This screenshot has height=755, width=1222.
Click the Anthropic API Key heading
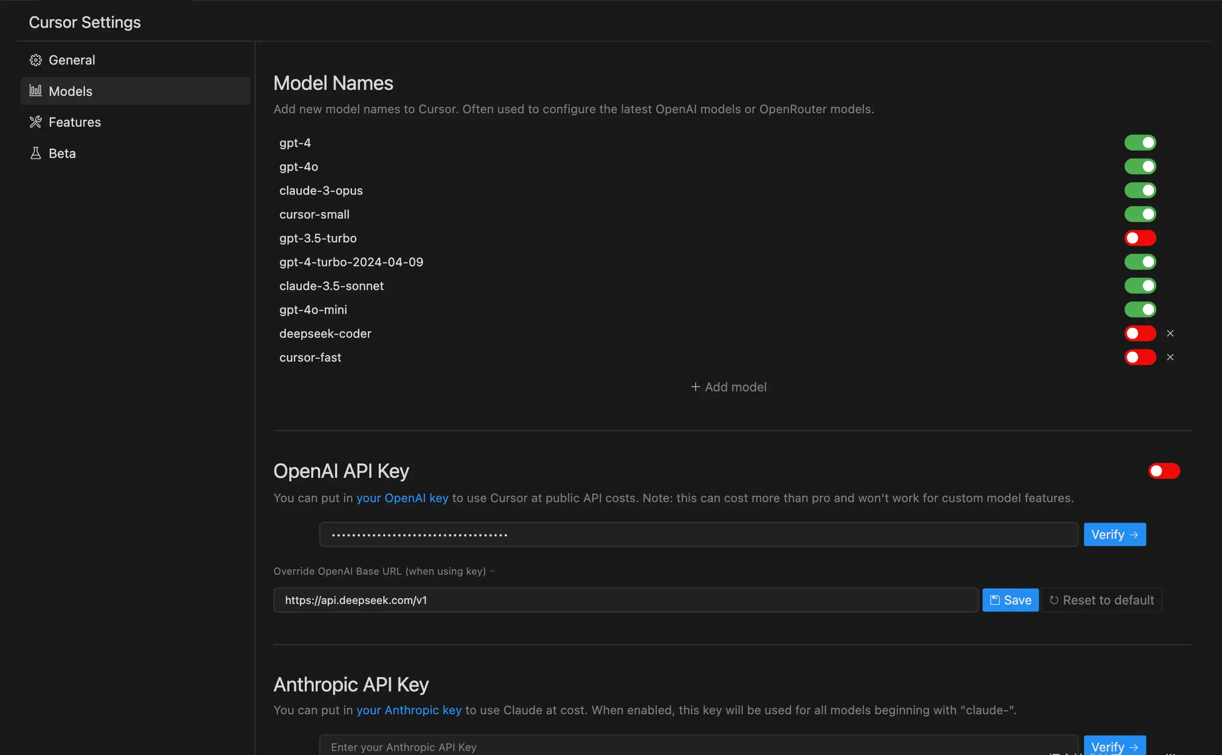pos(351,684)
